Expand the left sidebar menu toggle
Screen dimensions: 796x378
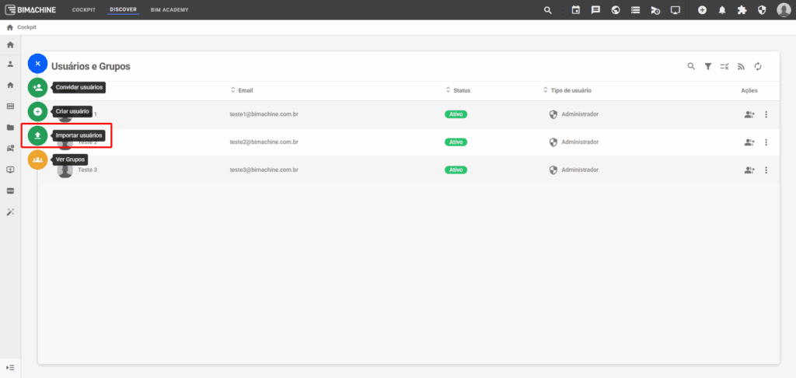point(10,366)
